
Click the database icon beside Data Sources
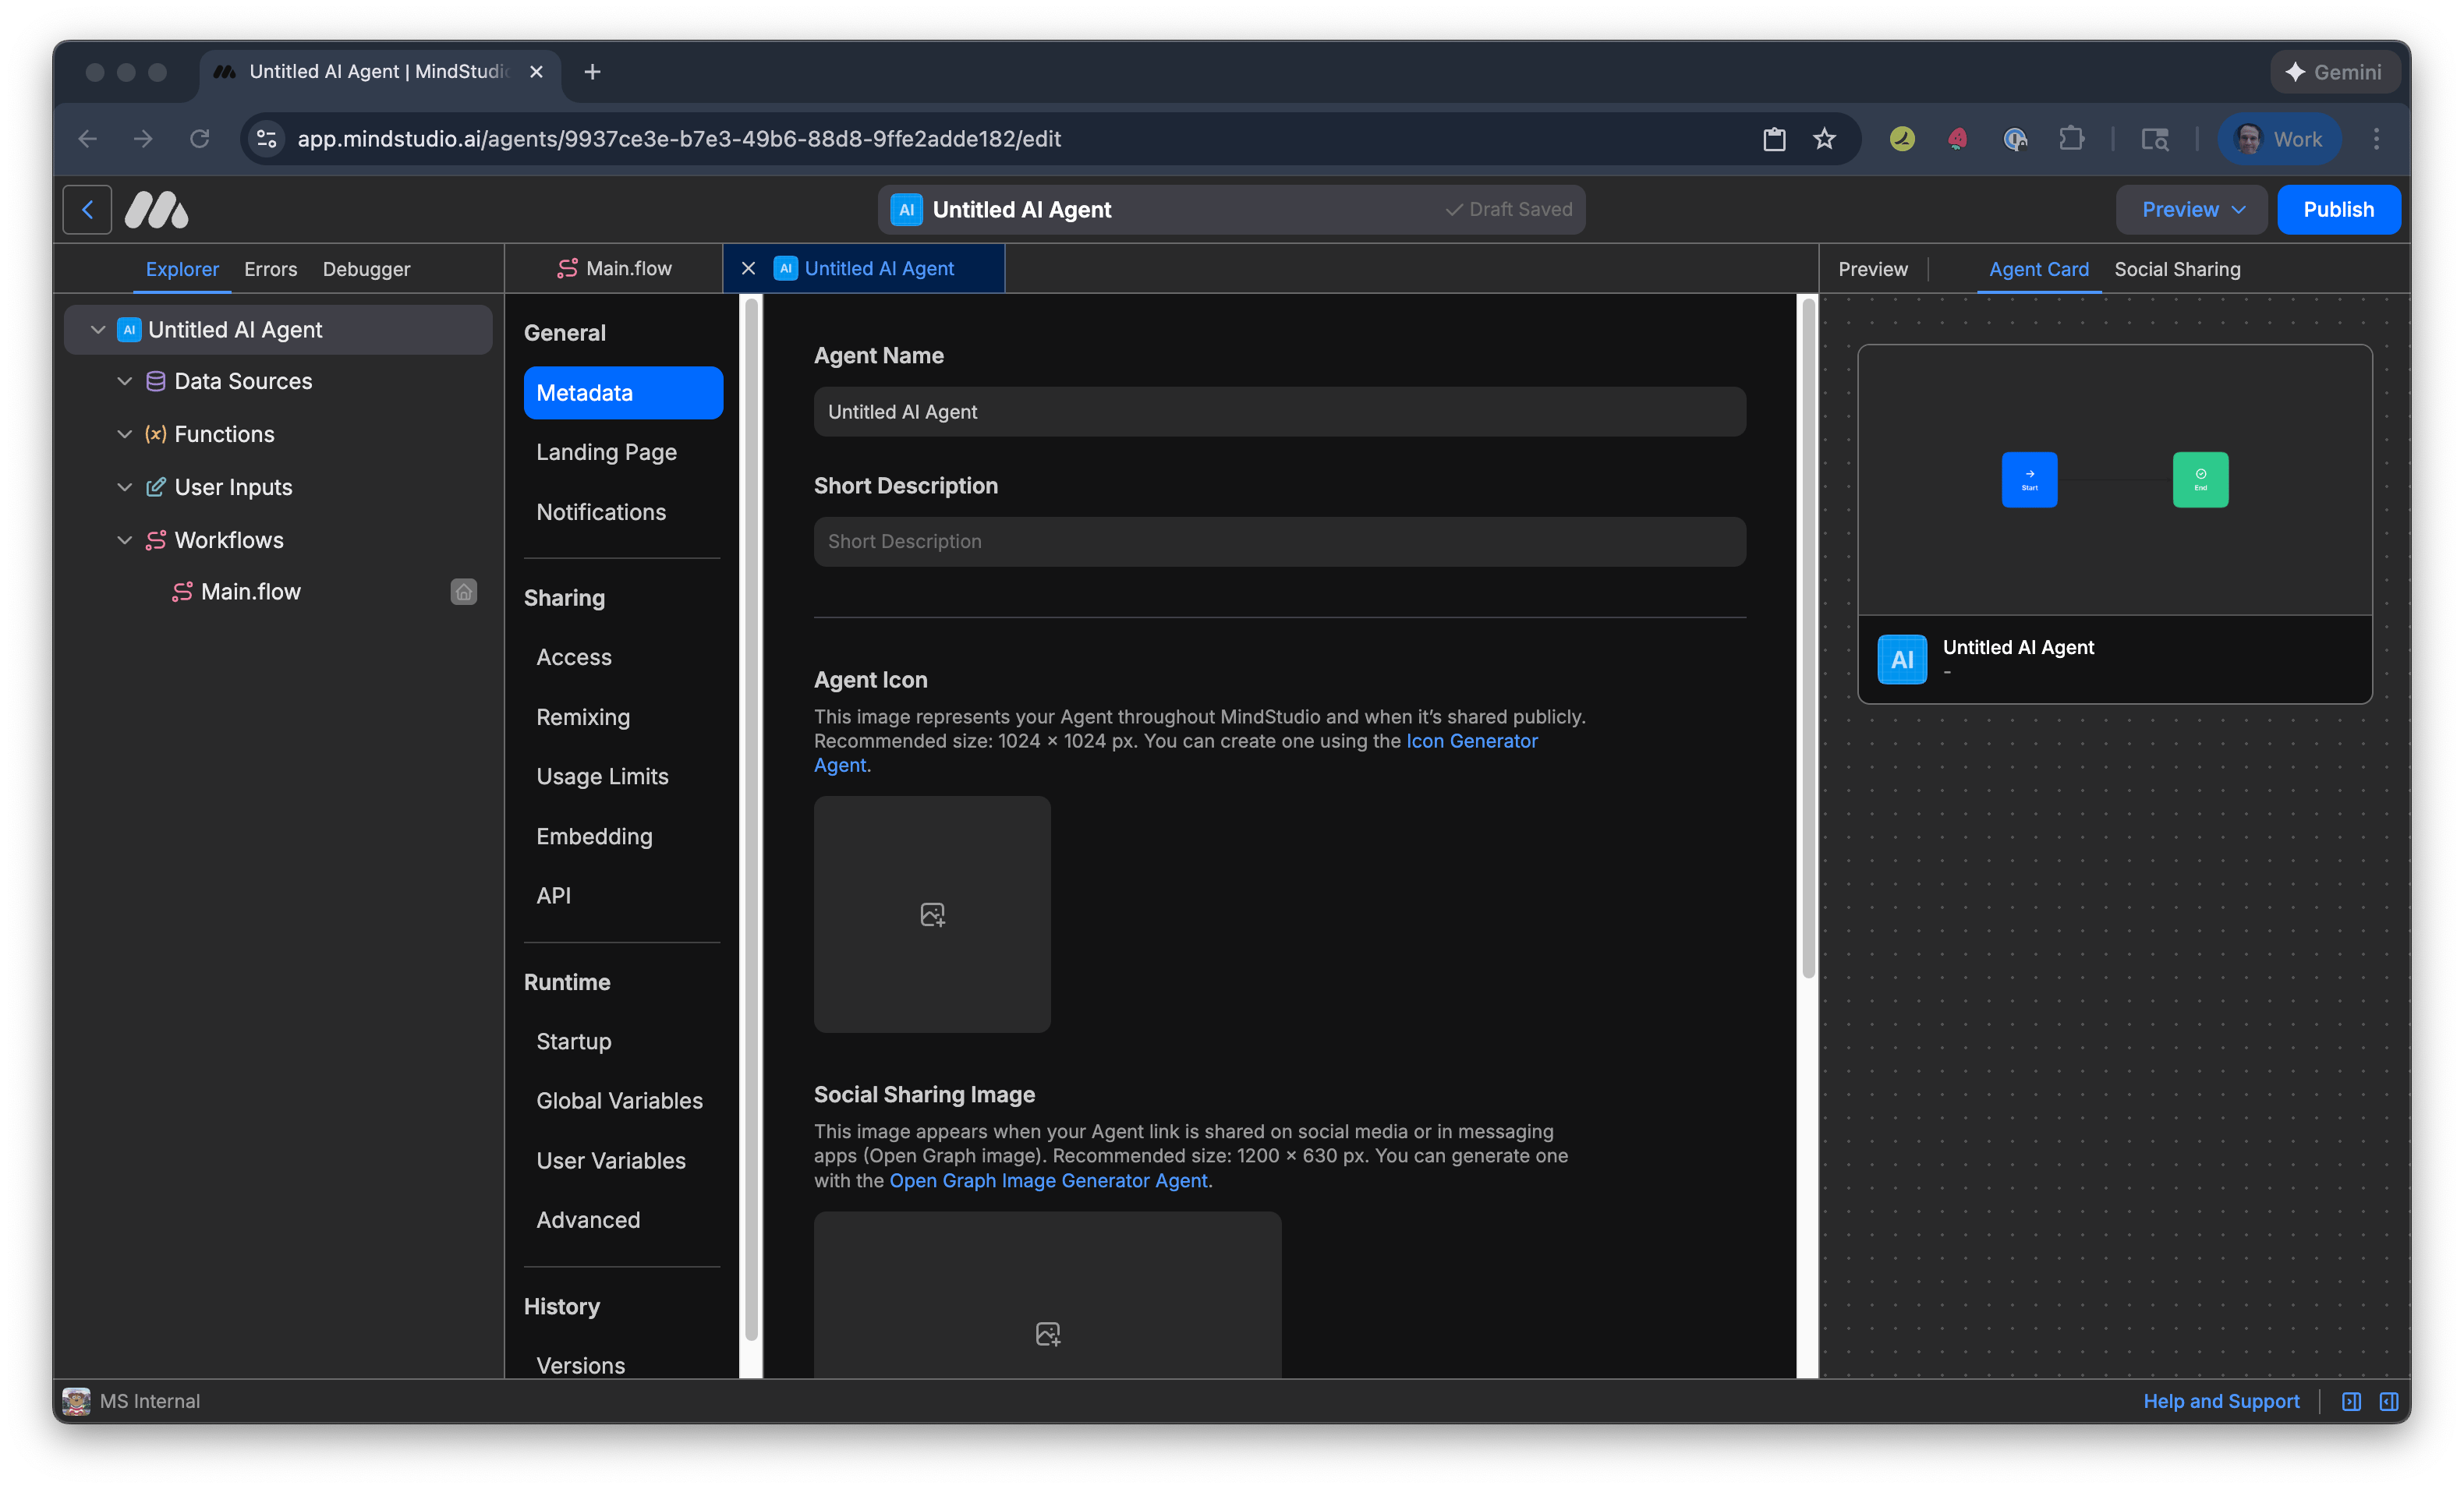(155, 381)
